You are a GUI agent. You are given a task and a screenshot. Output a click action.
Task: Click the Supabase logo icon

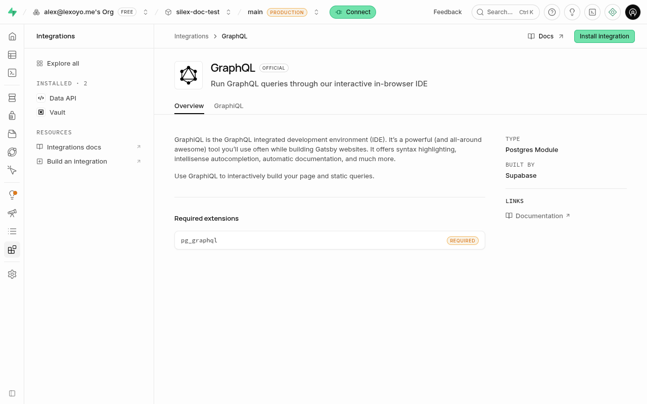pyautogui.click(x=12, y=12)
